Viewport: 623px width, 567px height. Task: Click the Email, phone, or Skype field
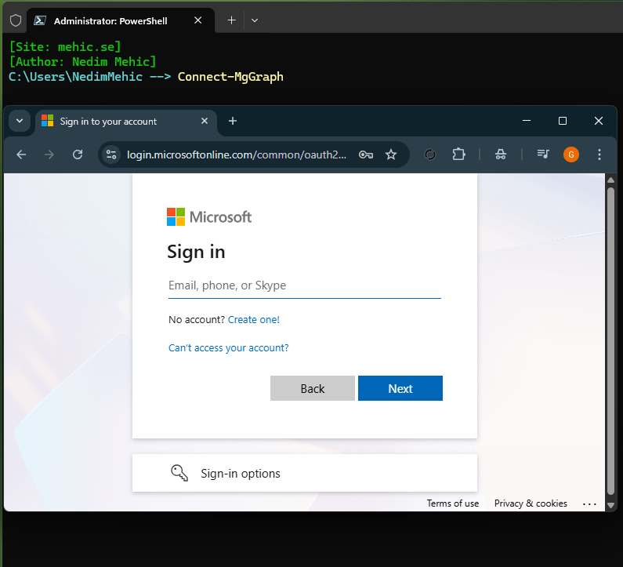(x=304, y=285)
